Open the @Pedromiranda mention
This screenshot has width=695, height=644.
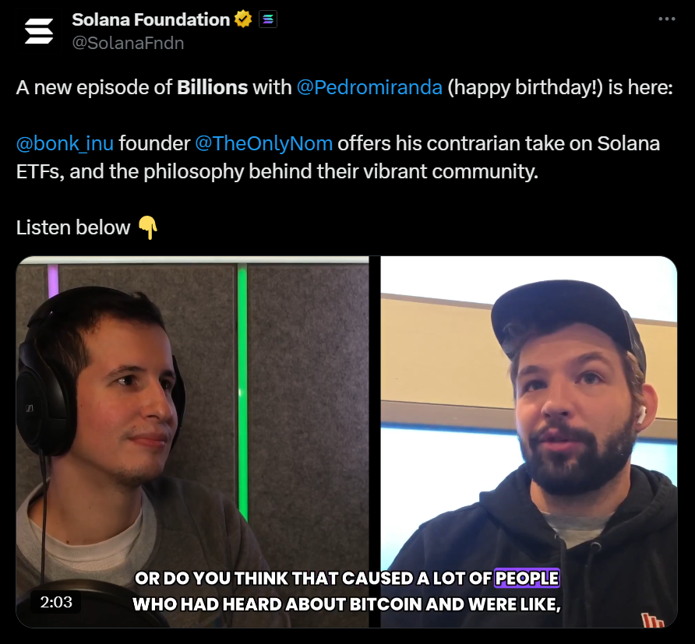(369, 87)
